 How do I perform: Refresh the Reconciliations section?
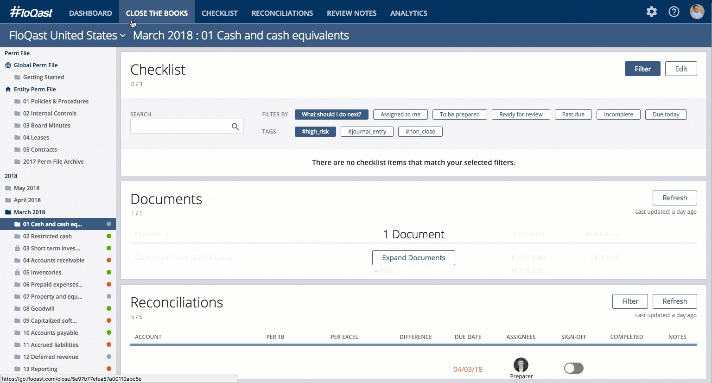pos(675,301)
